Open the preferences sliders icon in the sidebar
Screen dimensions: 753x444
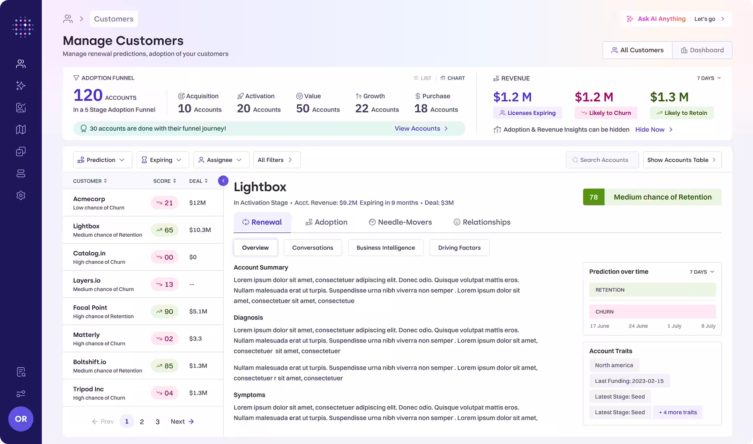point(21,394)
